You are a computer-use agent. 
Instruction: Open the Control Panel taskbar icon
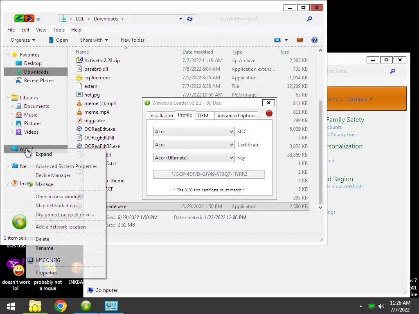(x=111, y=306)
